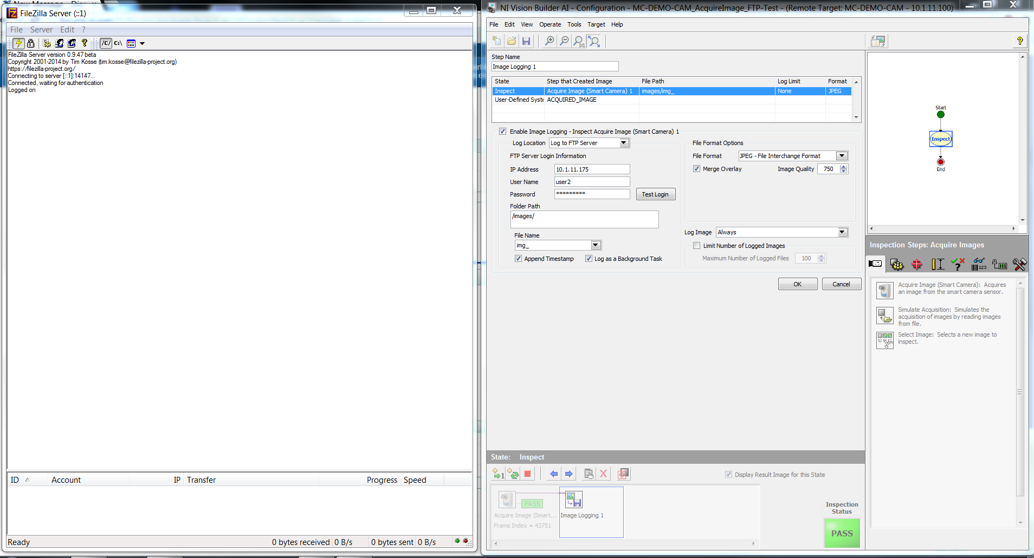Click the context help question mark icon

click(x=1019, y=41)
